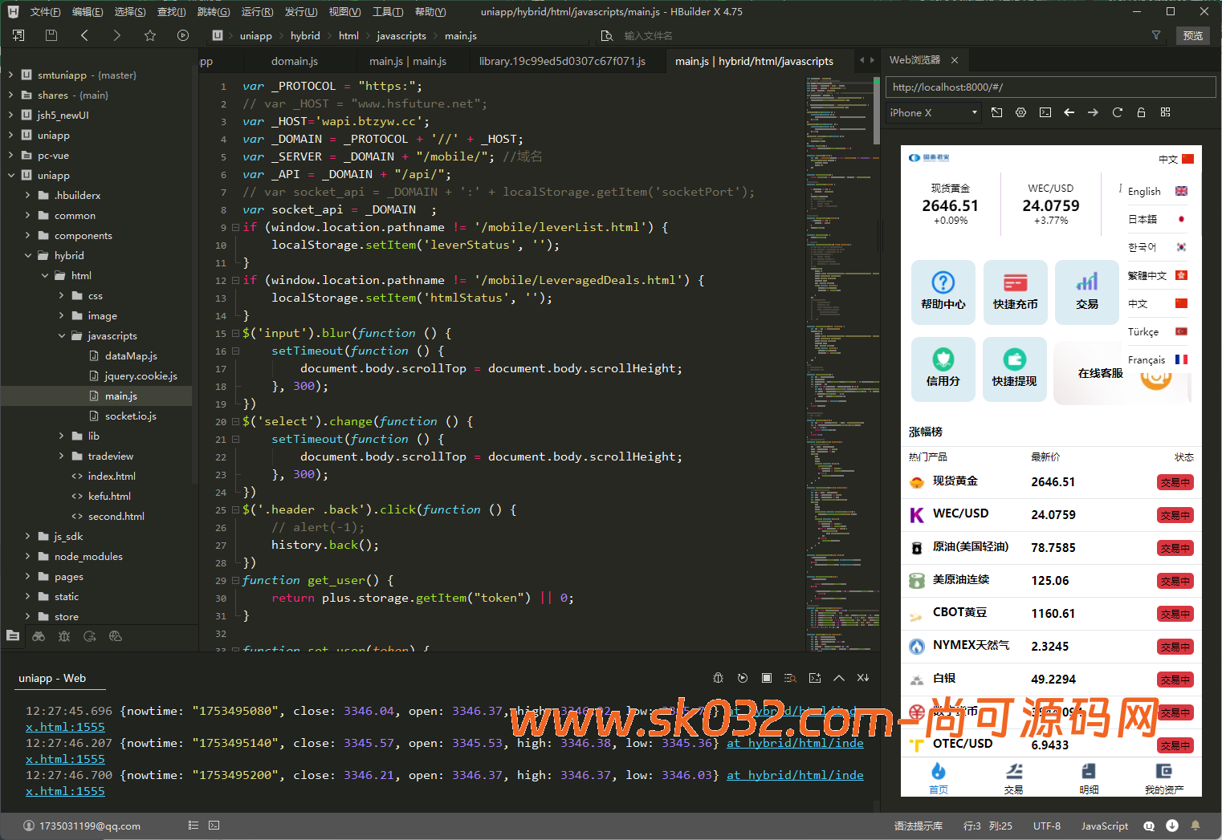
Task: Toggle fold on line 9 if-block
Action: pos(235,227)
